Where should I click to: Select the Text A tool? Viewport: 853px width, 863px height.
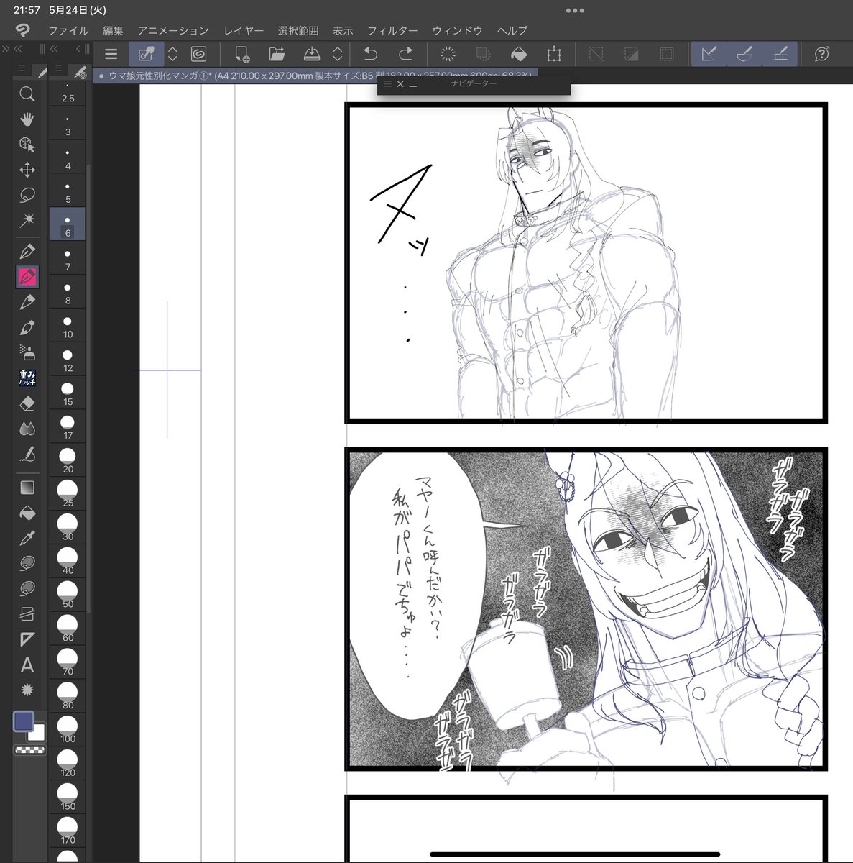click(x=27, y=665)
